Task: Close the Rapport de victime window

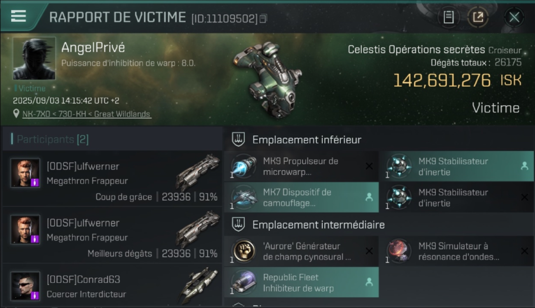Action: pyautogui.click(x=514, y=17)
